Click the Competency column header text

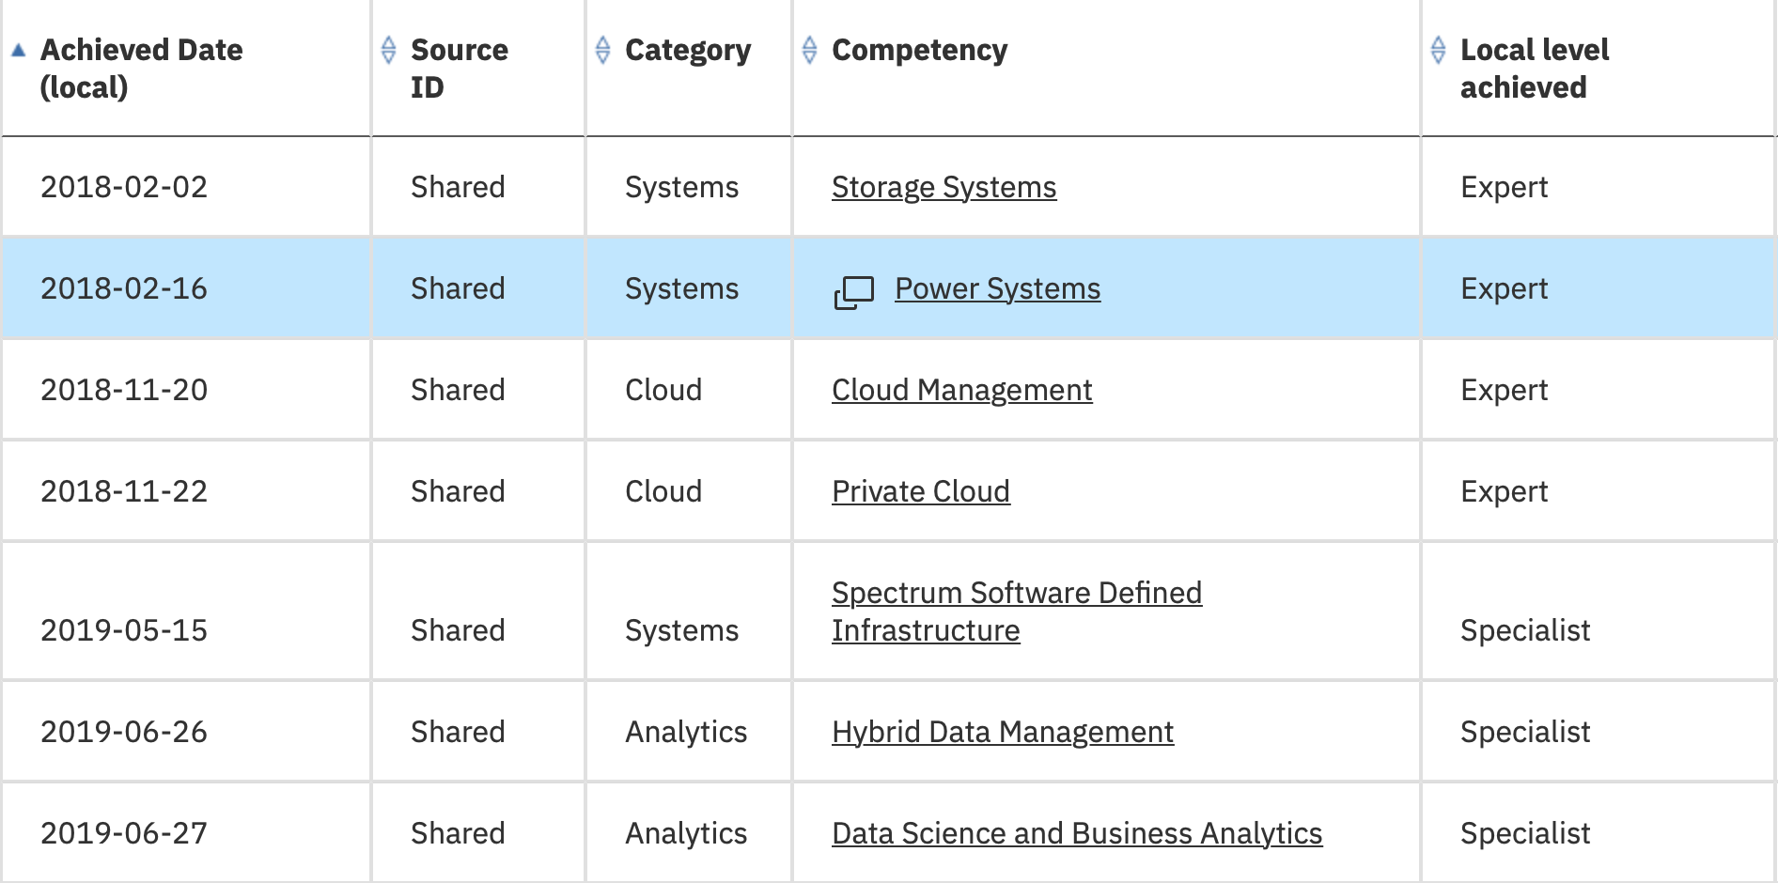919,50
